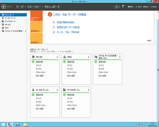The width and height of the screenshot is (159, 127).
Task: Select すべてのサーバー in the sidebar
Action: (x=14, y=21)
